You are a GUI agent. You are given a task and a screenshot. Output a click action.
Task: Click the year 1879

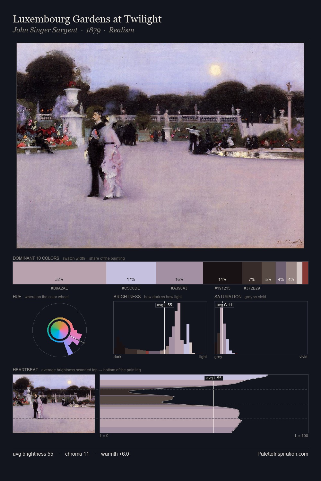(93, 30)
